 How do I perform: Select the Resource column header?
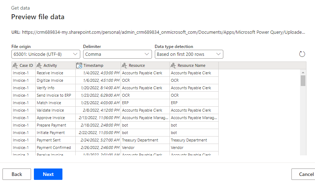pyautogui.click(x=145, y=65)
